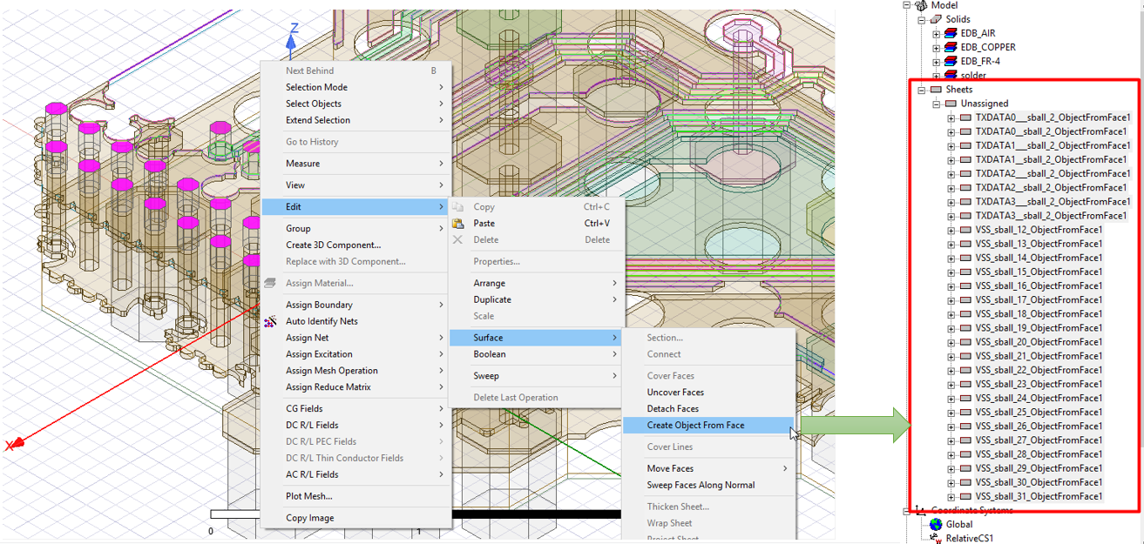Choose Create Object From Face
Viewport: 1144px width, 544px height.
pyautogui.click(x=695, y=426)
